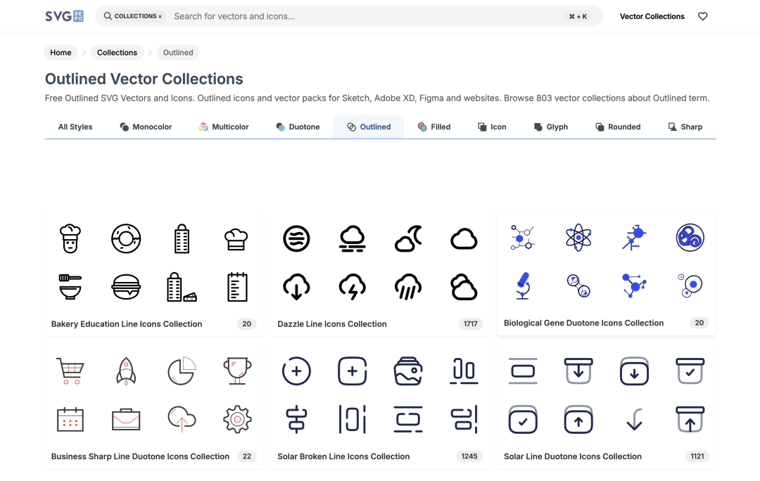Click the atom icon in Biological Gene
Image resolution: width=760 pixels, height=481 pixels.
pyautogui.click(x=578, y=238)
